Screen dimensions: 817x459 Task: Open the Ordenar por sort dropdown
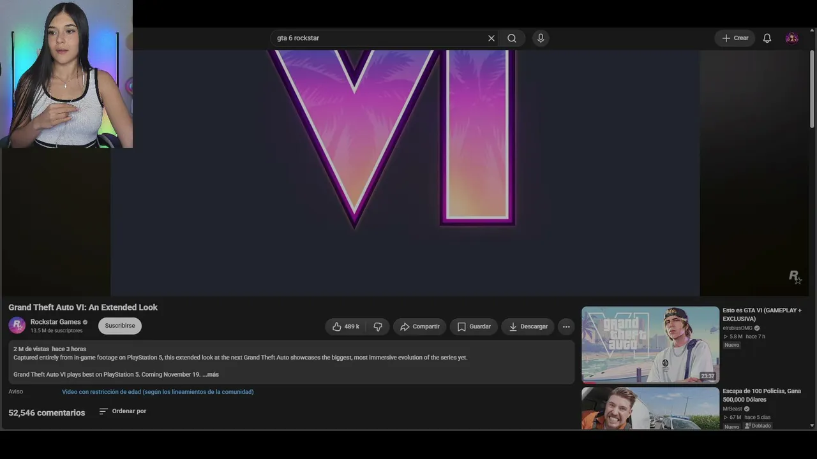(123, 411)
